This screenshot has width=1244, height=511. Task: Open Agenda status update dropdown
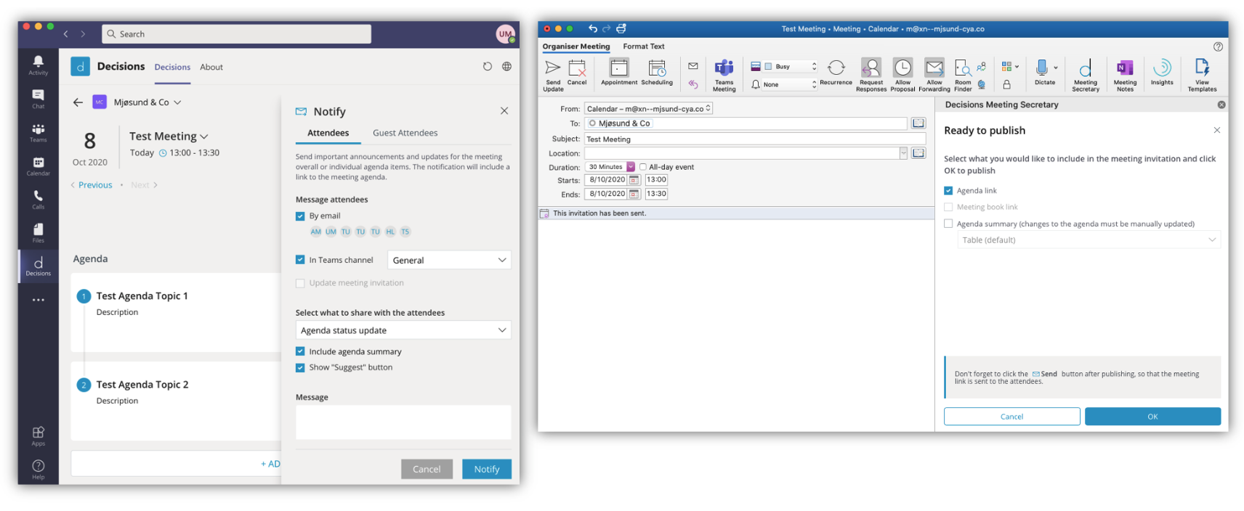[x=403, y=330]
